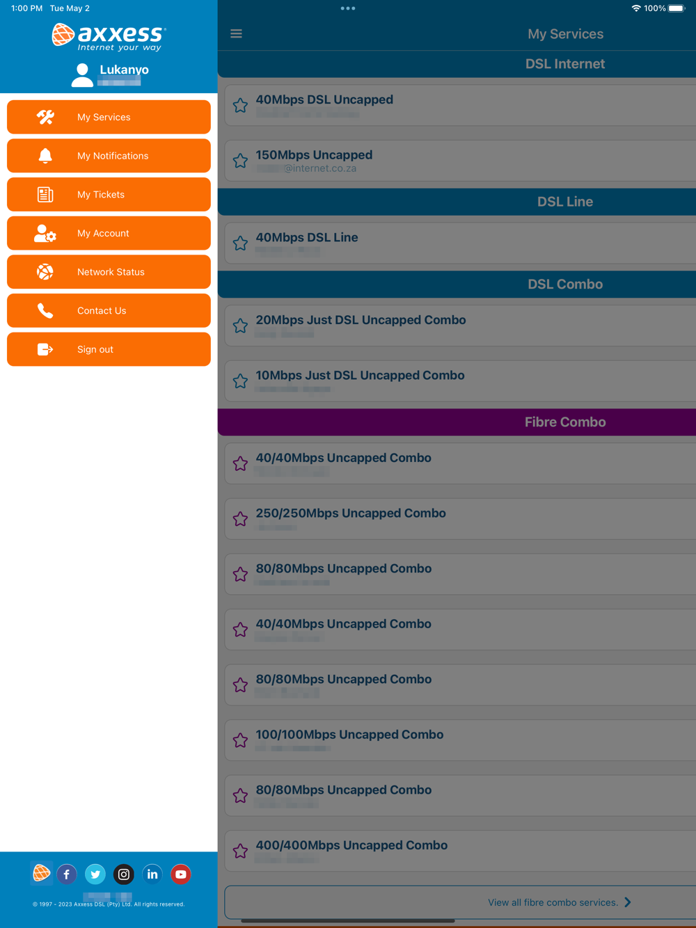Screen dimensions: 696x928
Task: Tap the DSL Internet section header
Action: pyautogui.click(x=457, y=64)
